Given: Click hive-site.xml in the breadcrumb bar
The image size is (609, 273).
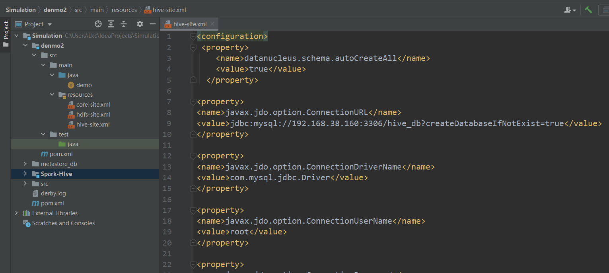Looking at the screenshot, I should coord(165,10).
